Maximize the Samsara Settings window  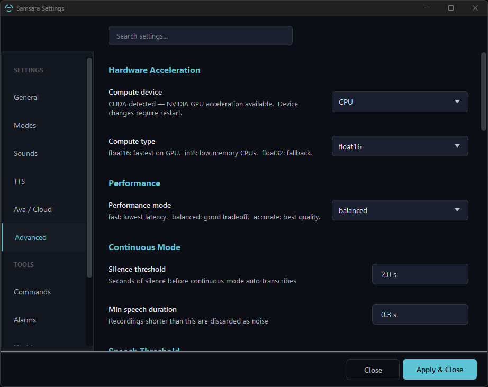click(450, 8)
